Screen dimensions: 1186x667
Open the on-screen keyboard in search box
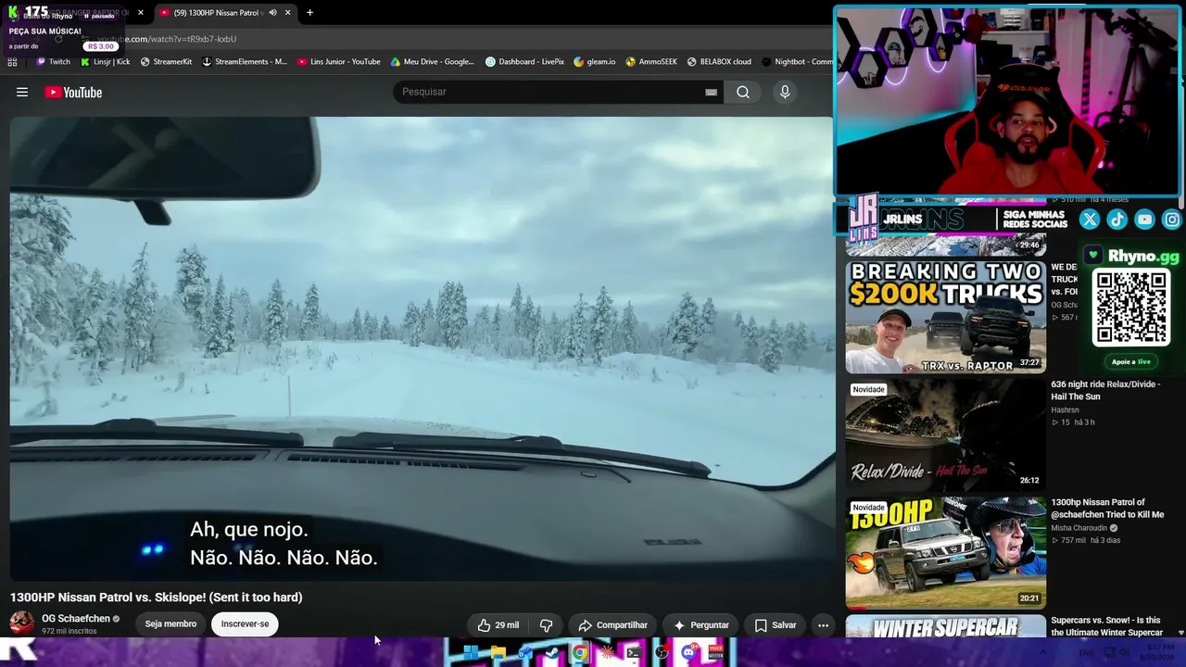coord(711,92)
